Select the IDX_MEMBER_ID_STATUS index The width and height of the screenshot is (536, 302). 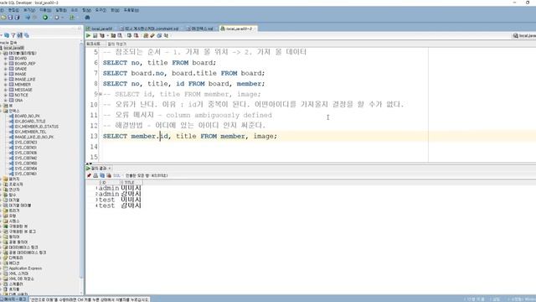tap(37, 127)
